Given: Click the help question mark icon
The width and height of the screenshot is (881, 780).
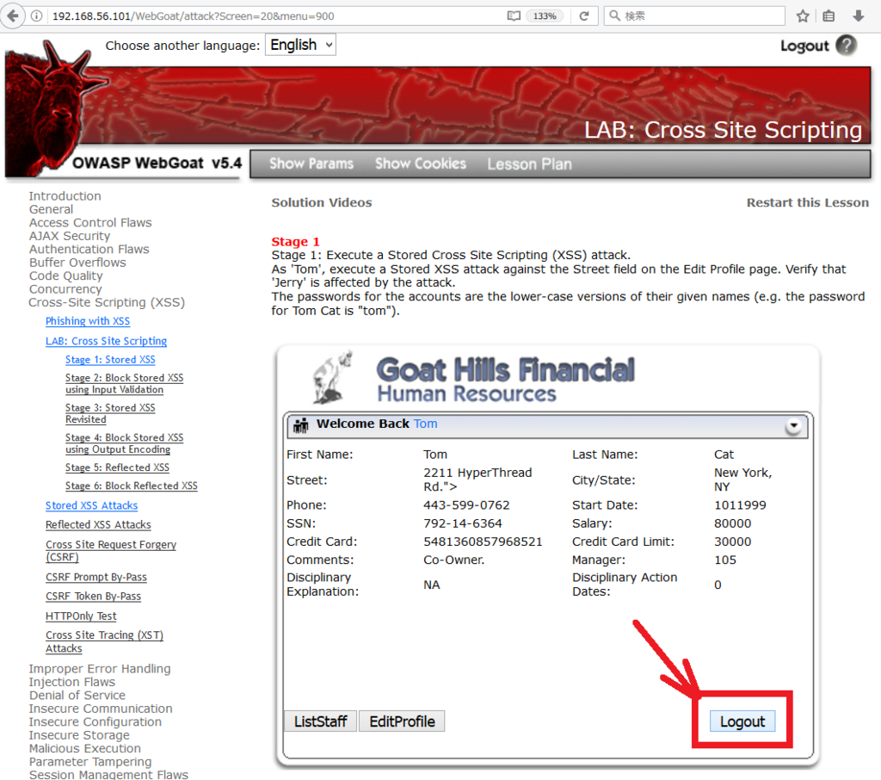Looking at the screenshot, I should pos(847,45).
